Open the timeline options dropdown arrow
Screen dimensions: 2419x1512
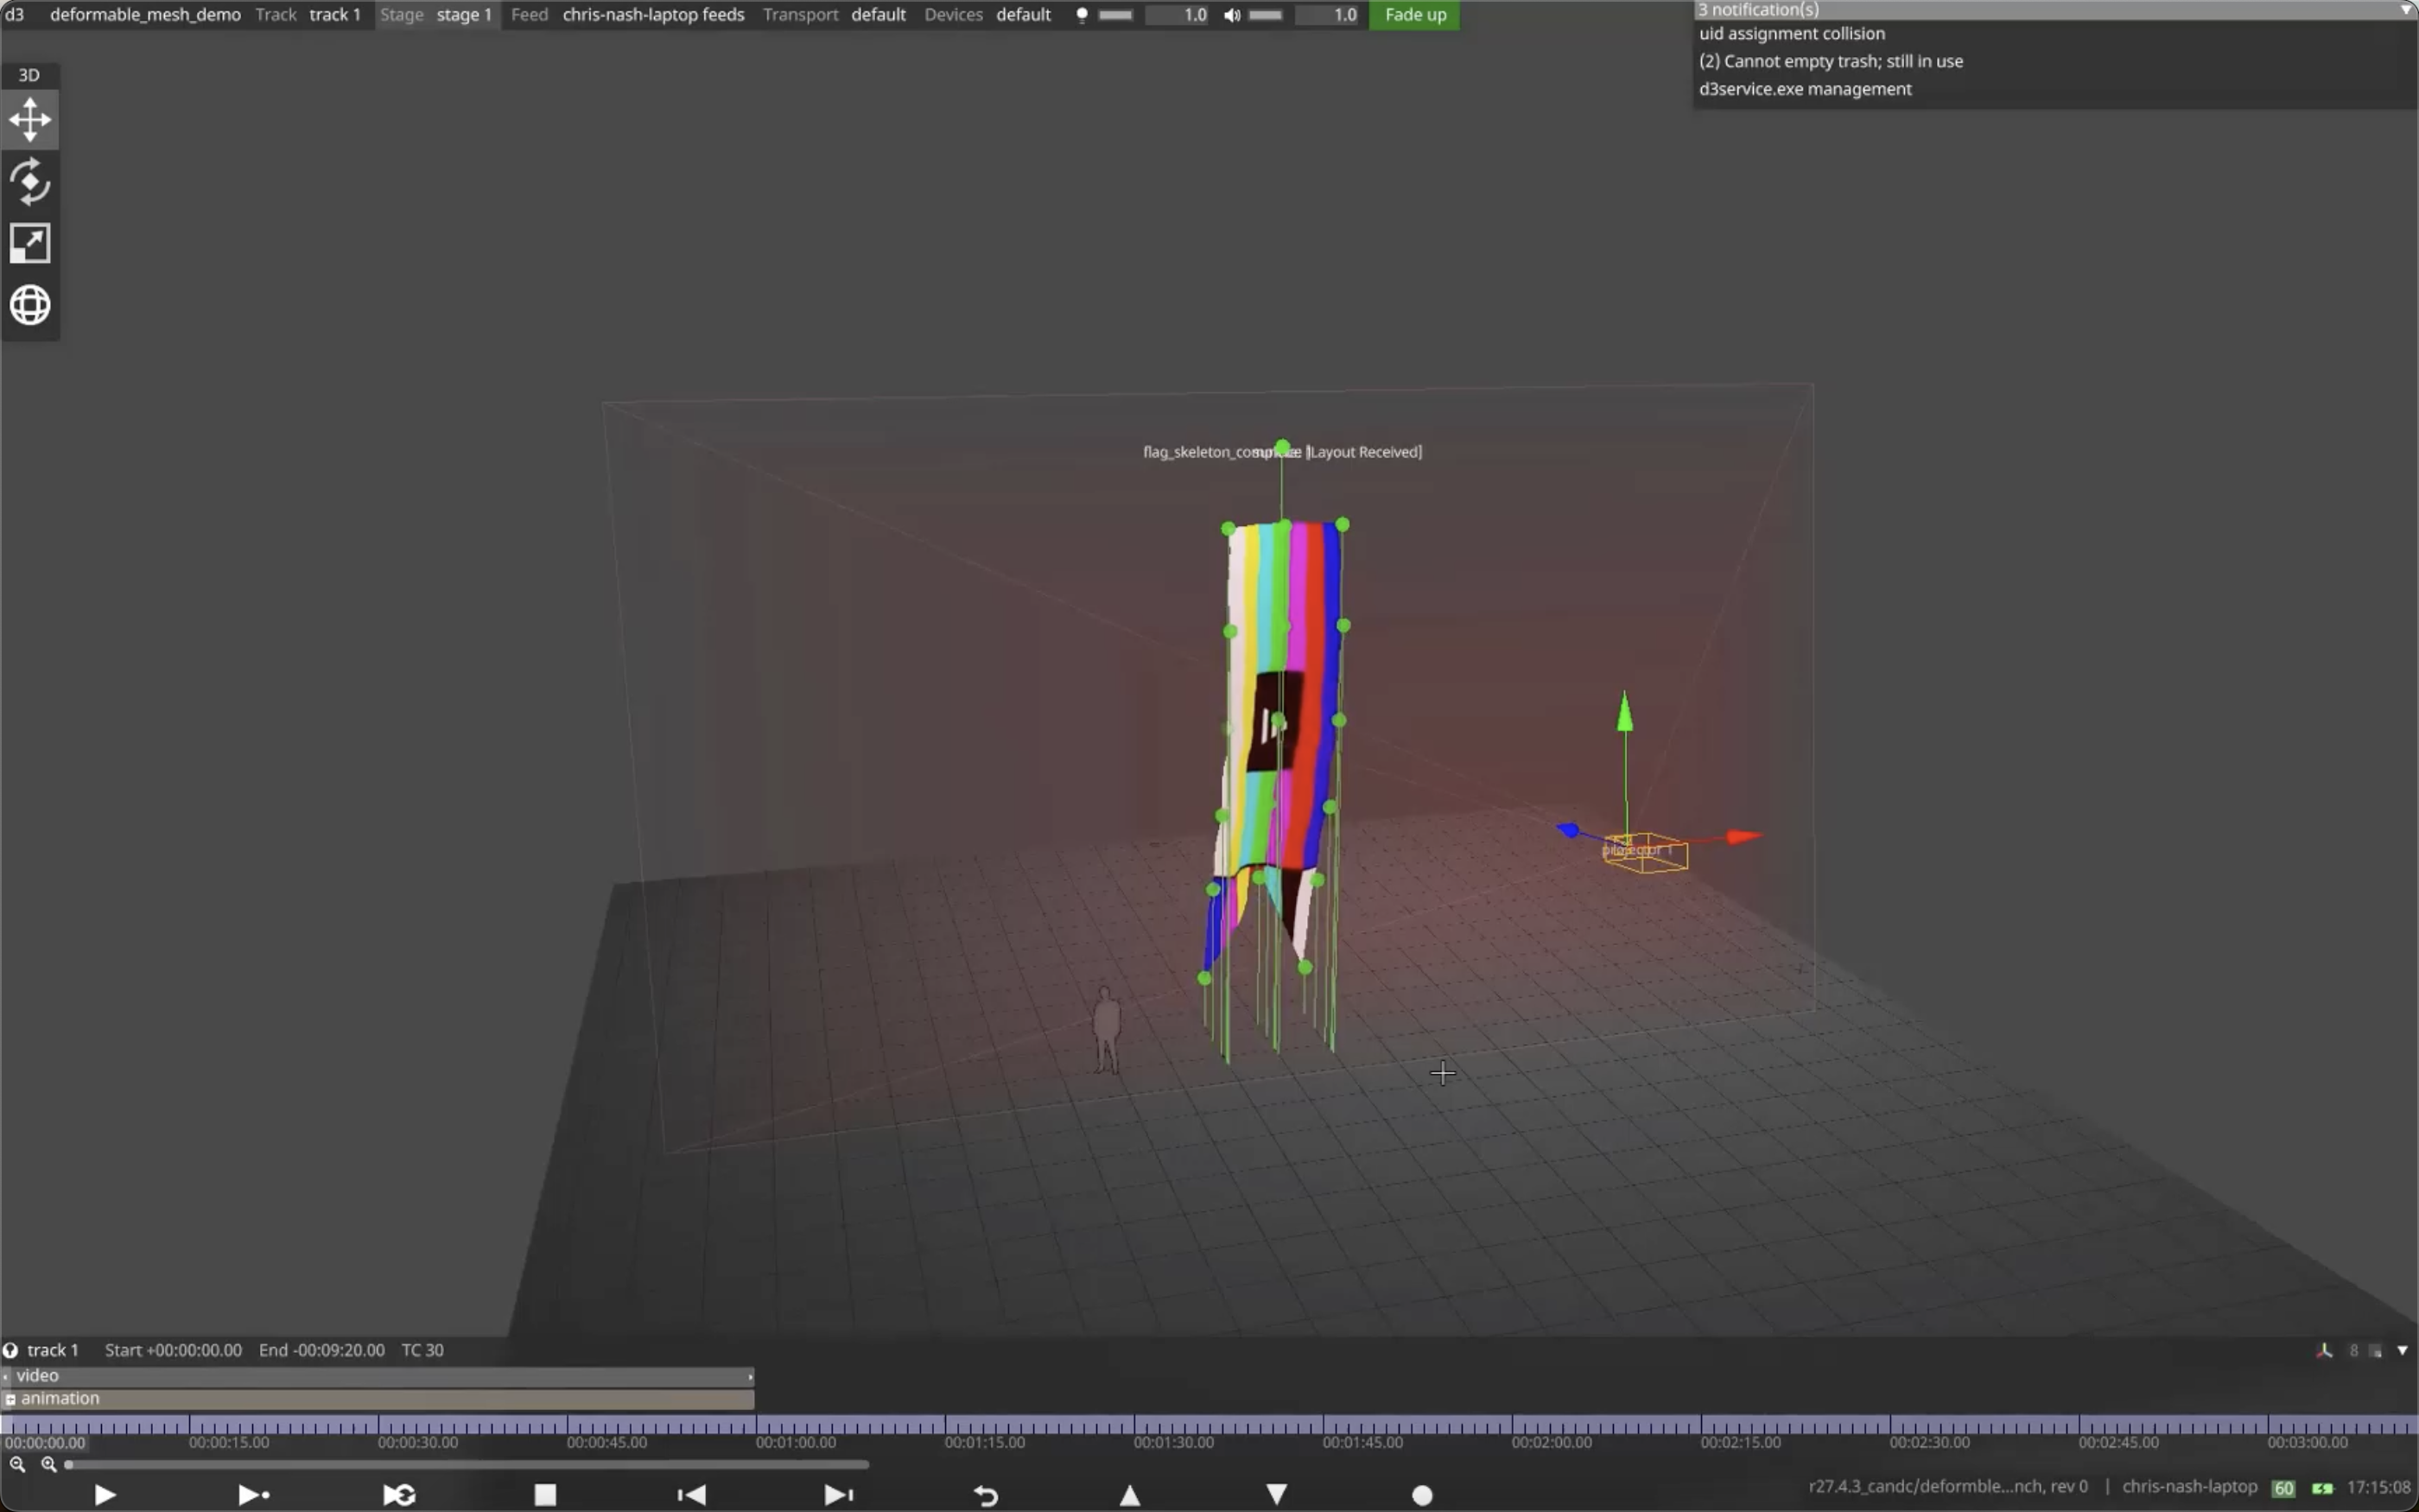coord(2402,1350)
